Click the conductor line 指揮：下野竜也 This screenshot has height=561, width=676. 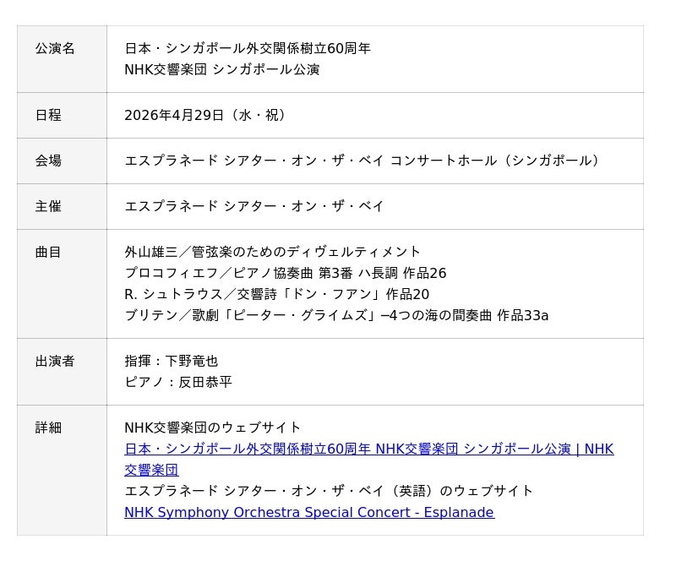tap(171, 362)
